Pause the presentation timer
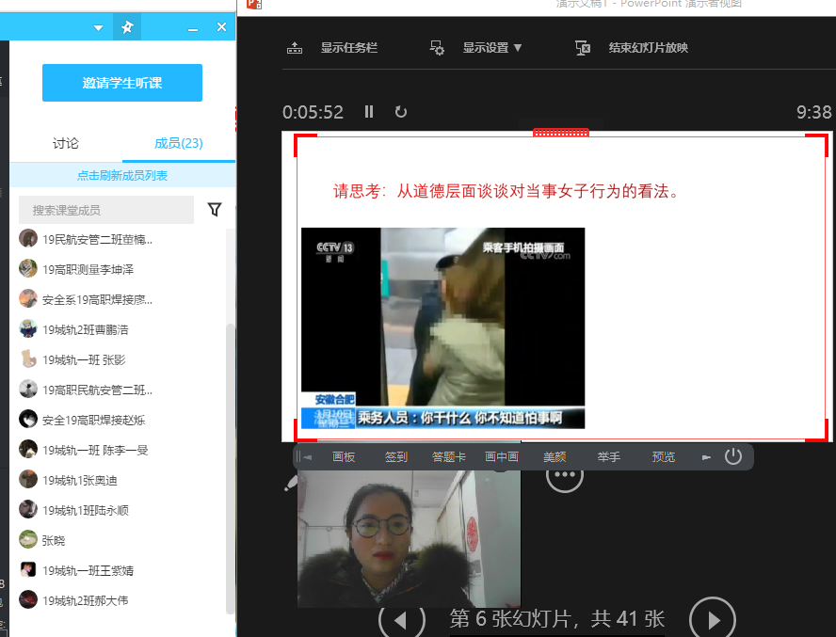This screenshot has height=637, width=836. (369, 112)
